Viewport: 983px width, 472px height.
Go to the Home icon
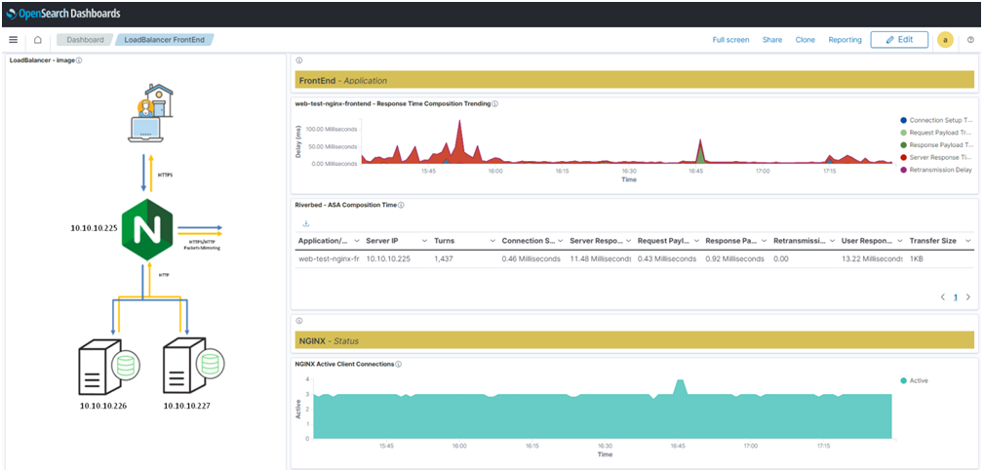click(x=38, y=39)
